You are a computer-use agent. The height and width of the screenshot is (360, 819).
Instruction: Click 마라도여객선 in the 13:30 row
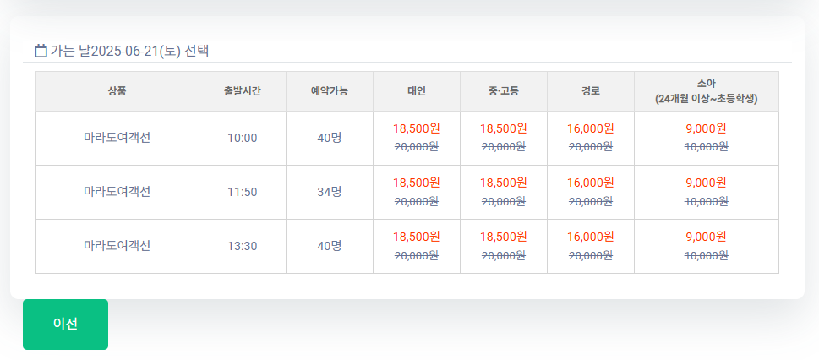(117, 246)
